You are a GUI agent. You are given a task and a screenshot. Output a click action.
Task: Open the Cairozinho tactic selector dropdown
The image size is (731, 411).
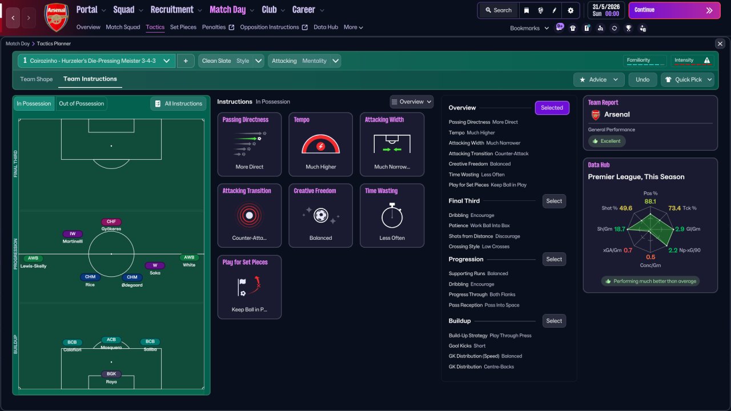tap(96, 61)
